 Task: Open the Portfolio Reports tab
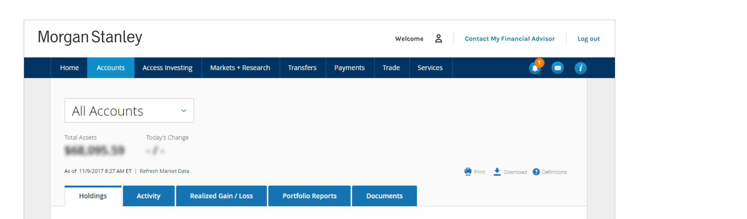(310, 196)
